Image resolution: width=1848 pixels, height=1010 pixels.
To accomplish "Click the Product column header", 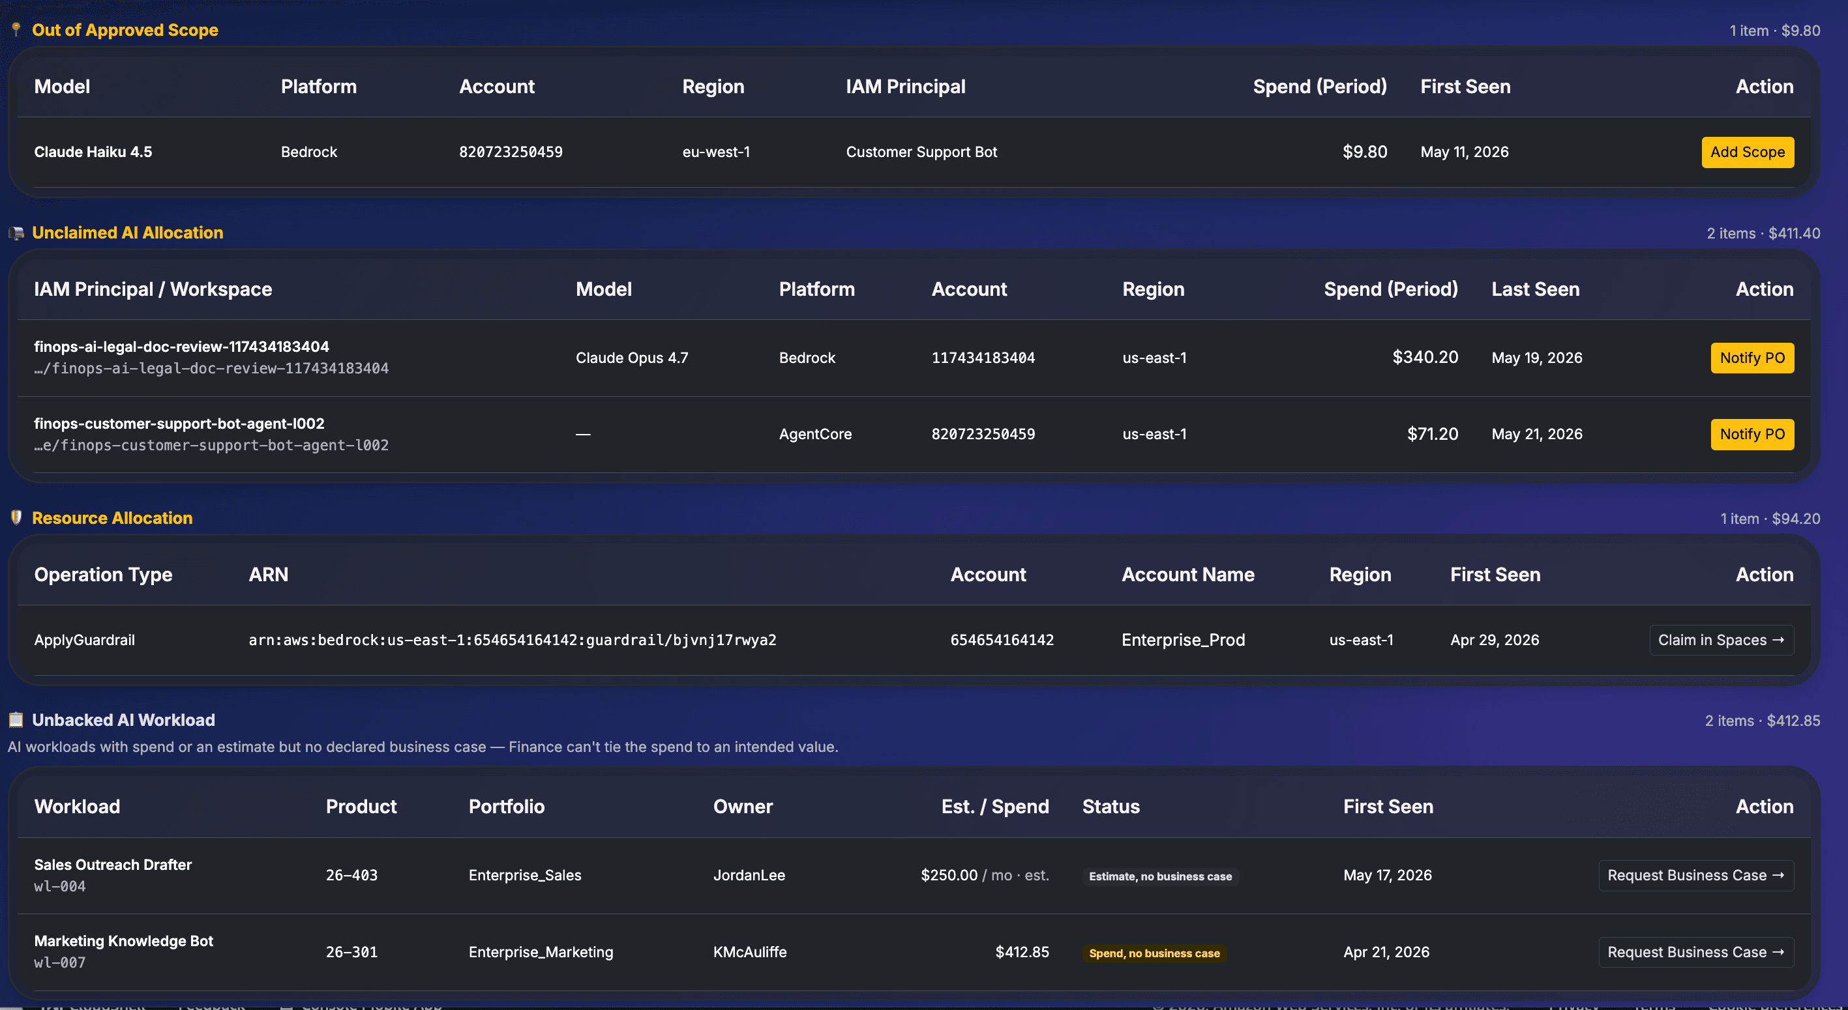I will (361, 807).
